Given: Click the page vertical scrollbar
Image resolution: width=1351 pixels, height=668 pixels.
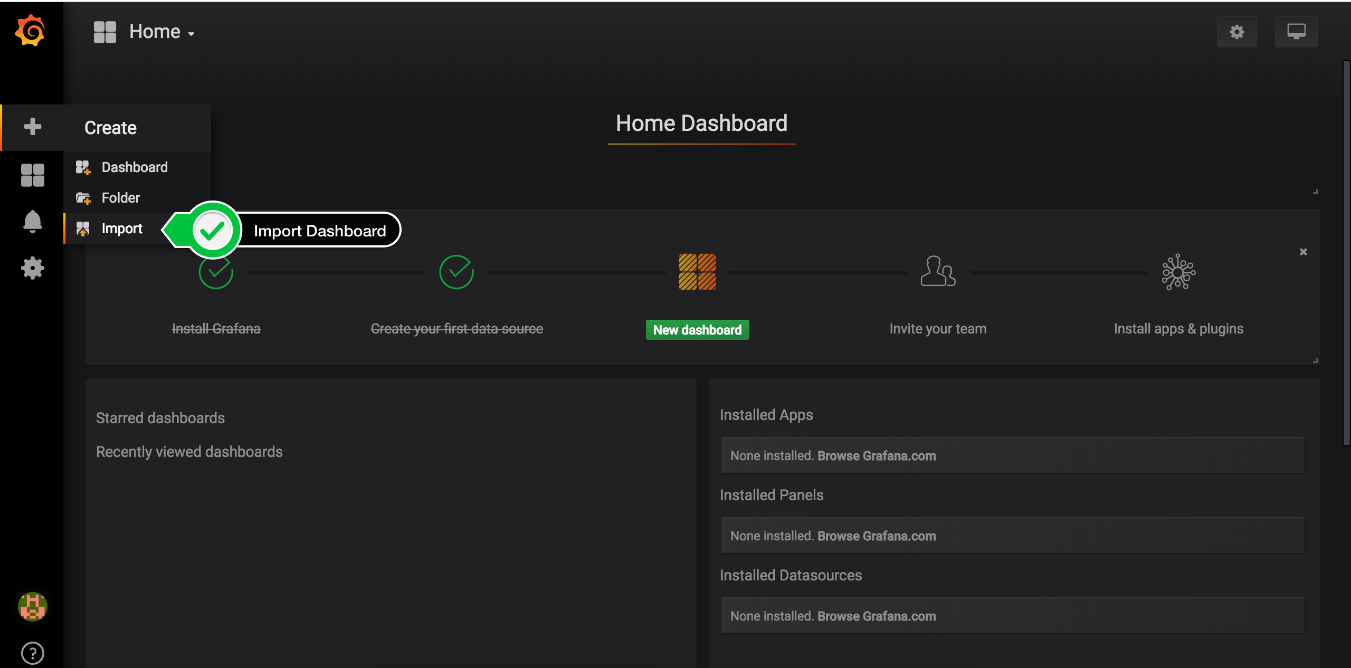Looking at the screenshot, I should point(1346,253).
